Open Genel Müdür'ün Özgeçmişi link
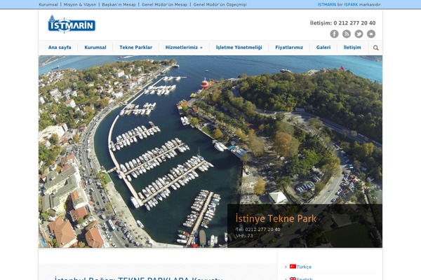Screen dimensions: 421x280 point(220,5)
